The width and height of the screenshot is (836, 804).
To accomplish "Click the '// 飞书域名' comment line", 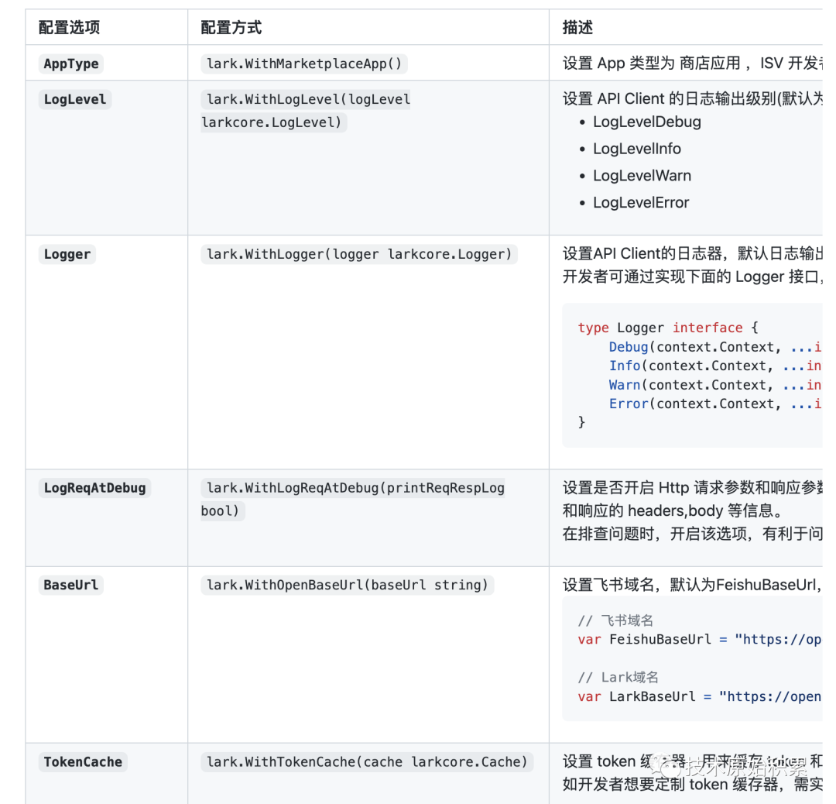I will (x=615, y=620).
